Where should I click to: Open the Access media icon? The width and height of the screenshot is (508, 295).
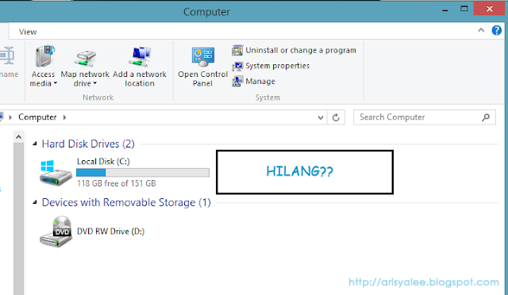(45, 56)
